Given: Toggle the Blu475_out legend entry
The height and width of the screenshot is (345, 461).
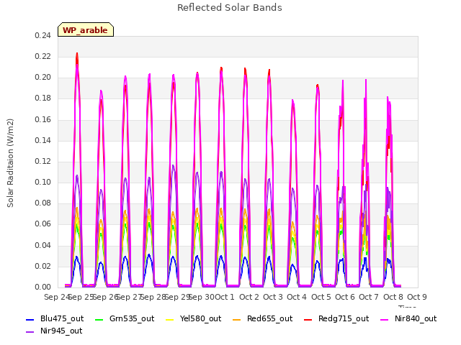Looking at the screenshot, I should point(55,318).
